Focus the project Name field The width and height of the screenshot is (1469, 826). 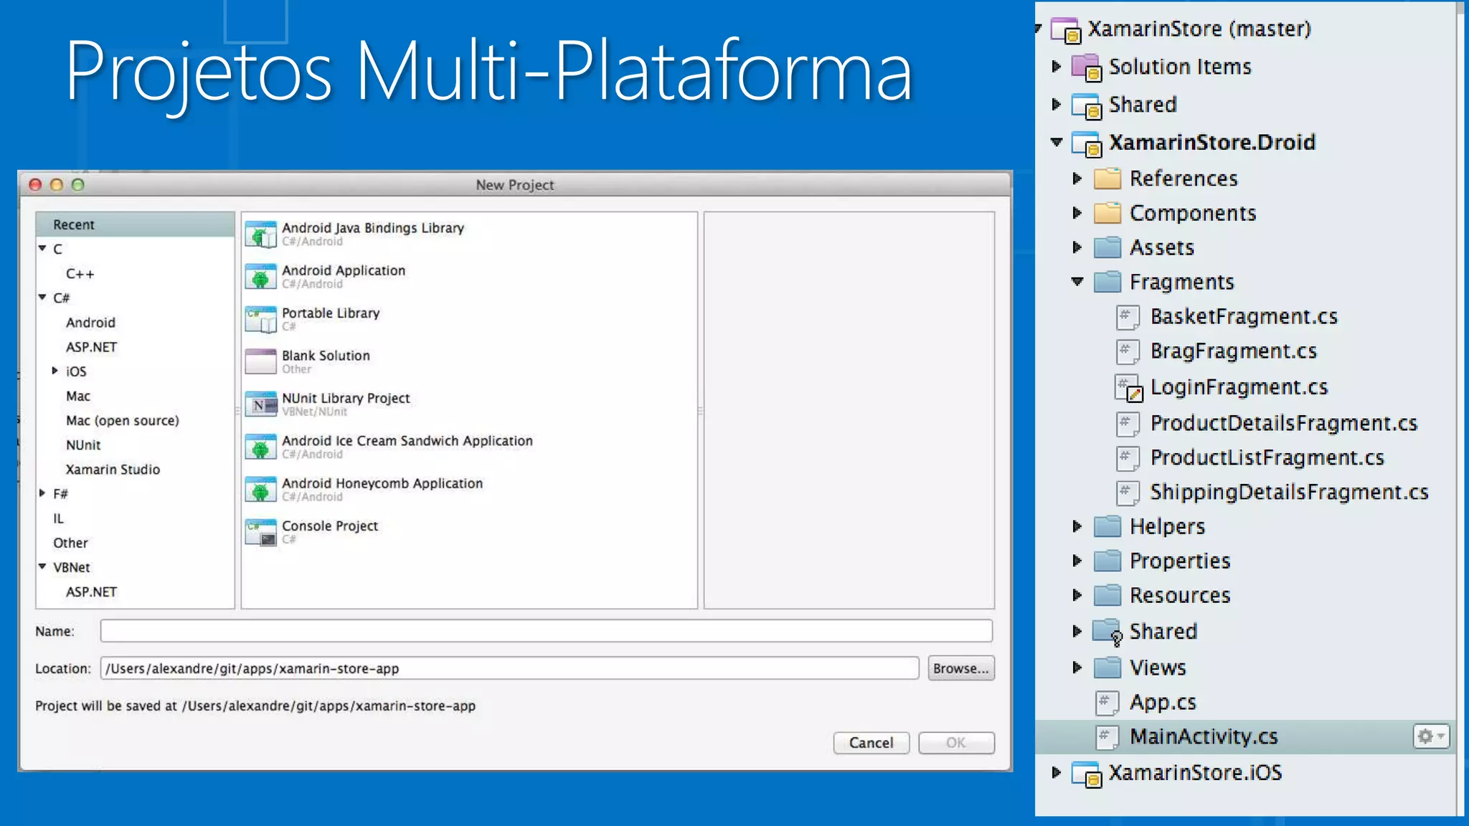tap(547, 631)
